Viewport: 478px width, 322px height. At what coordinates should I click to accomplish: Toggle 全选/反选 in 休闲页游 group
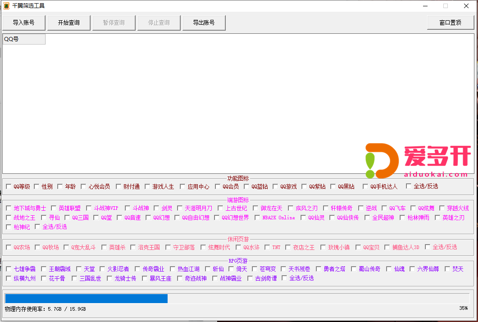pyautogui.click(x=428, y=247)
